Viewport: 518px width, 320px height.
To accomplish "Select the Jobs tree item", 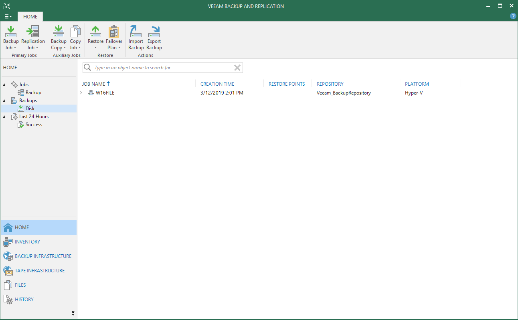I will [24, 85].
